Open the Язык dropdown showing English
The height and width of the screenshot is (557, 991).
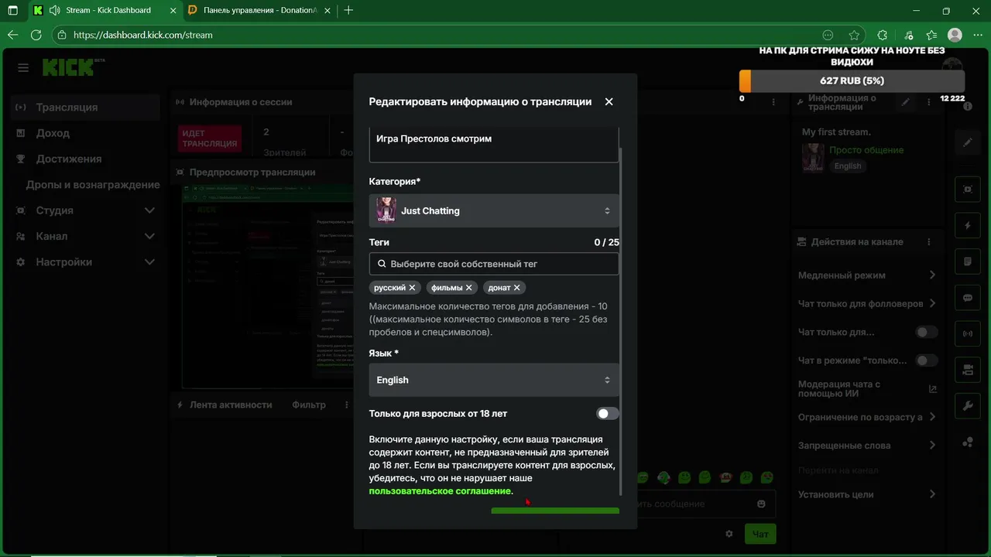click(494, 380)
